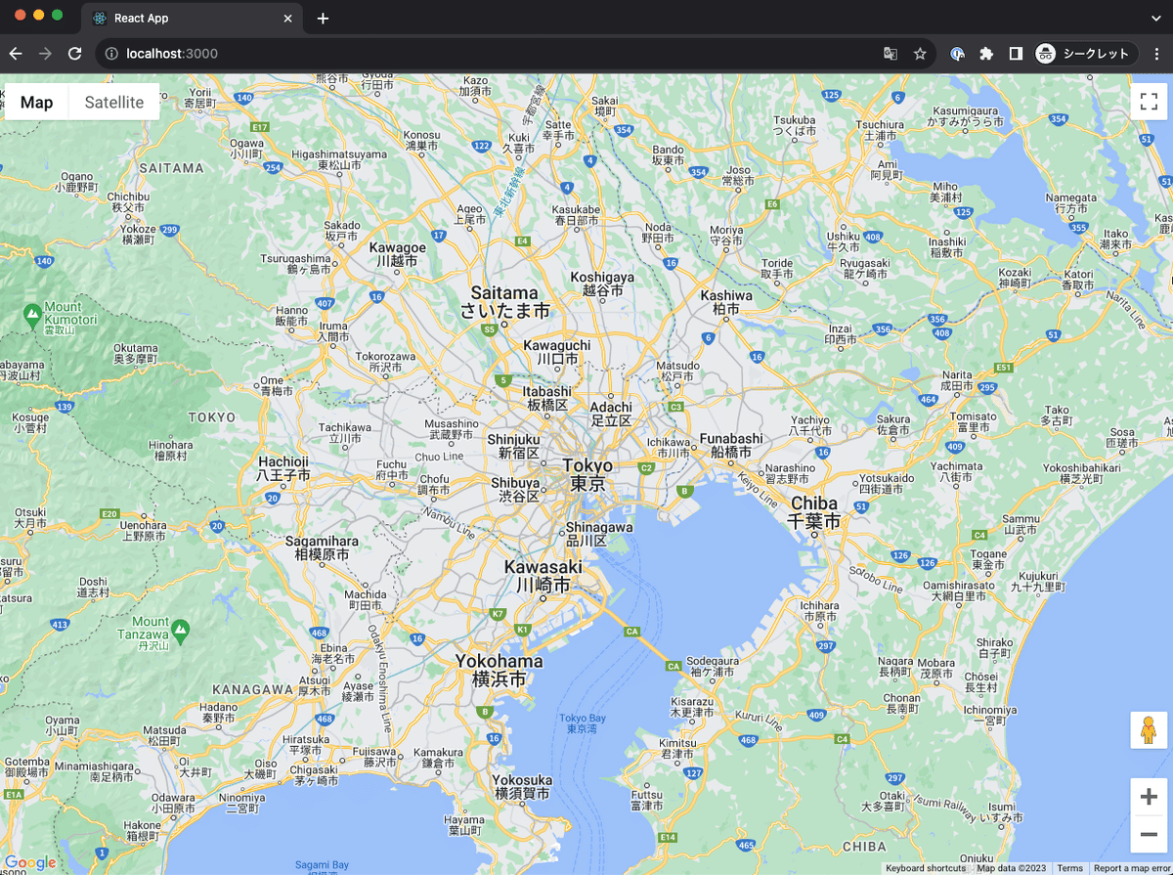The image size is (1173, 875).
Task: Open a new browser tab
Action: [324, 19]
